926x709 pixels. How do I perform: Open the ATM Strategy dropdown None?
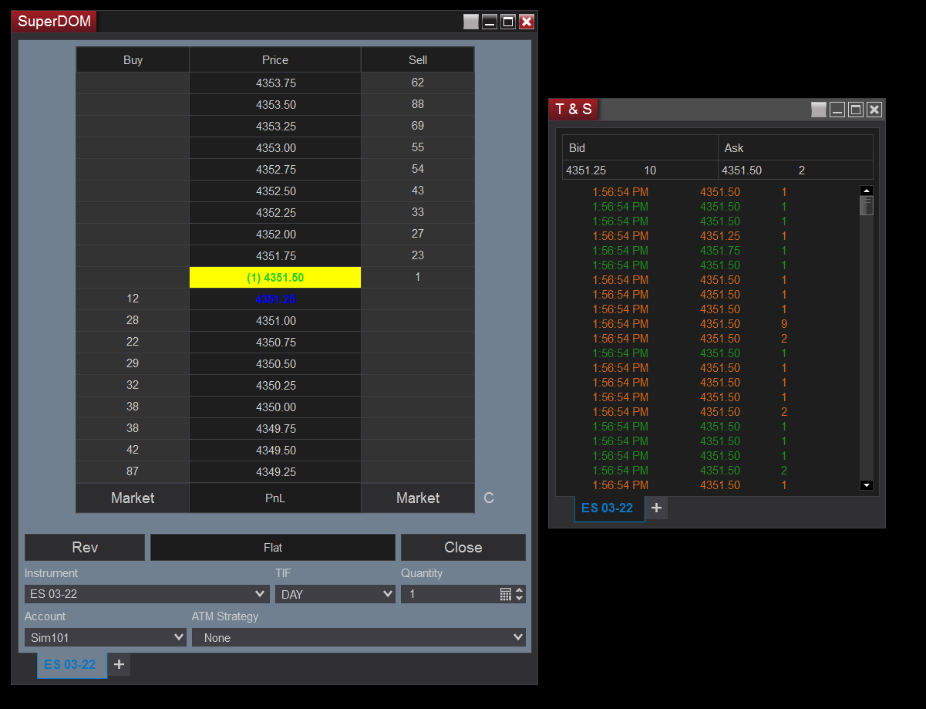pos(359,637)
